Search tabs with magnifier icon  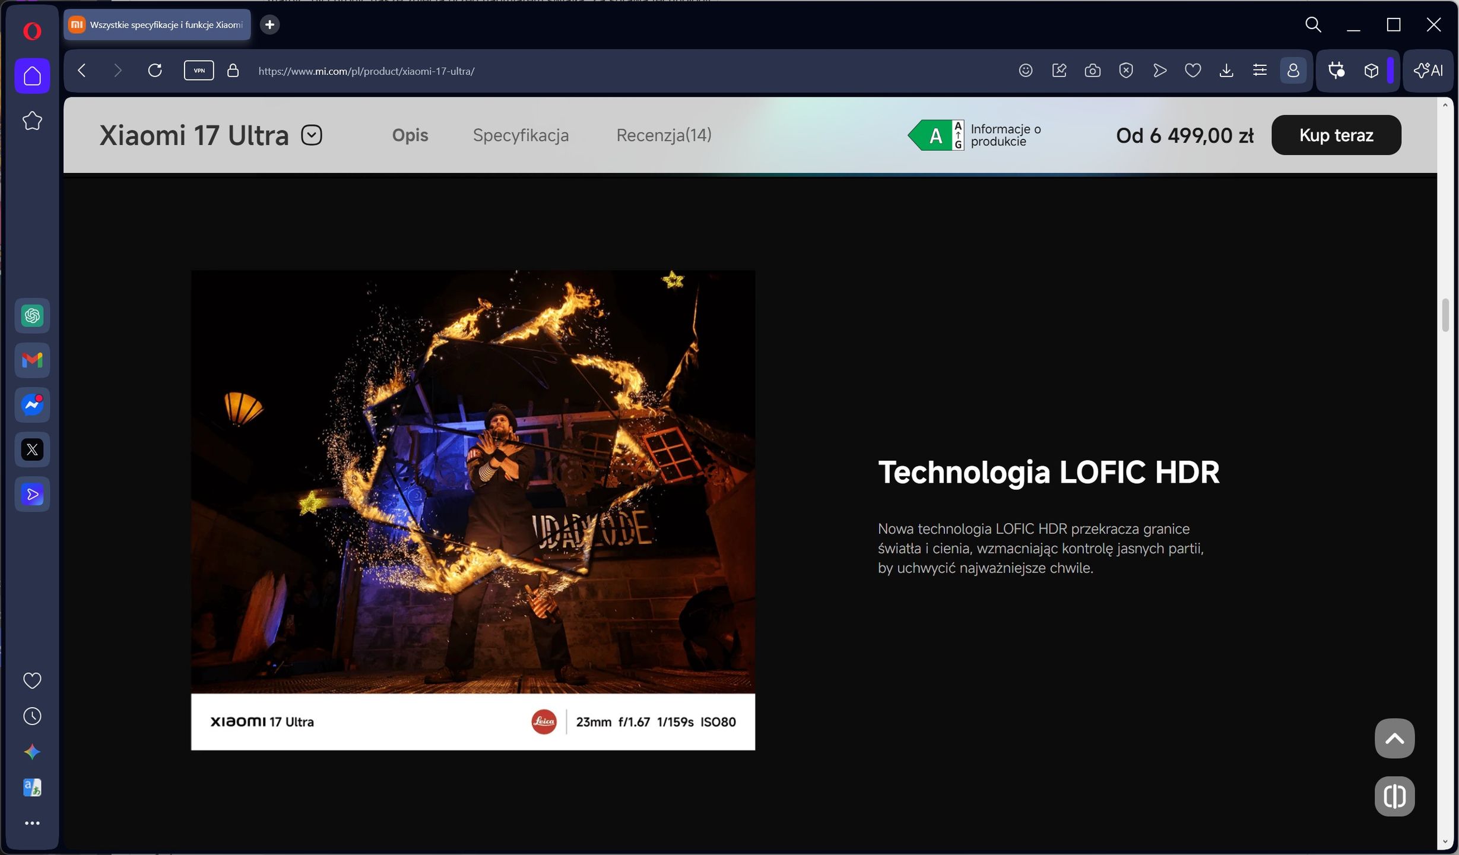[1313, 25]
